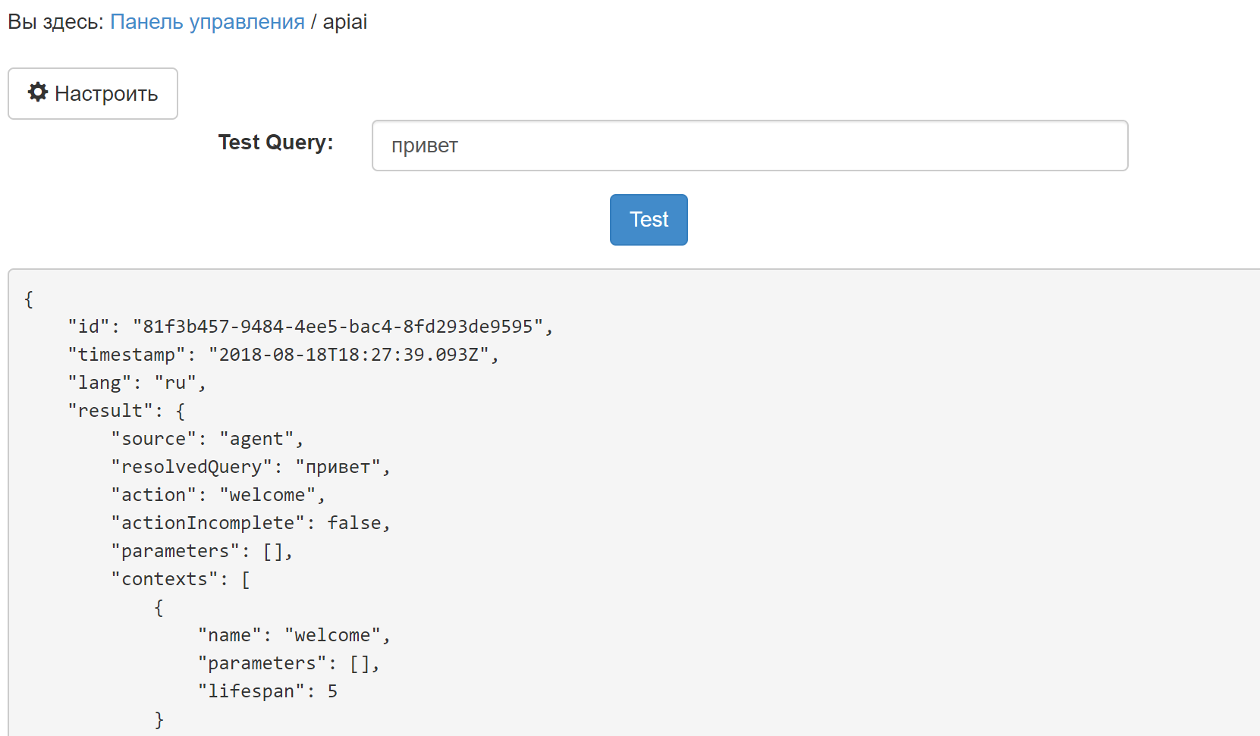Click the resolvedQuery value привет
This screenshot has width=1260, height=736.
pyautogui.click(x=338, y=467)
